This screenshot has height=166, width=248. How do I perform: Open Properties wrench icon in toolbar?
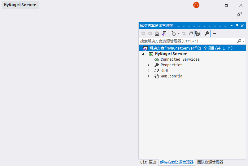coord(207,33)
